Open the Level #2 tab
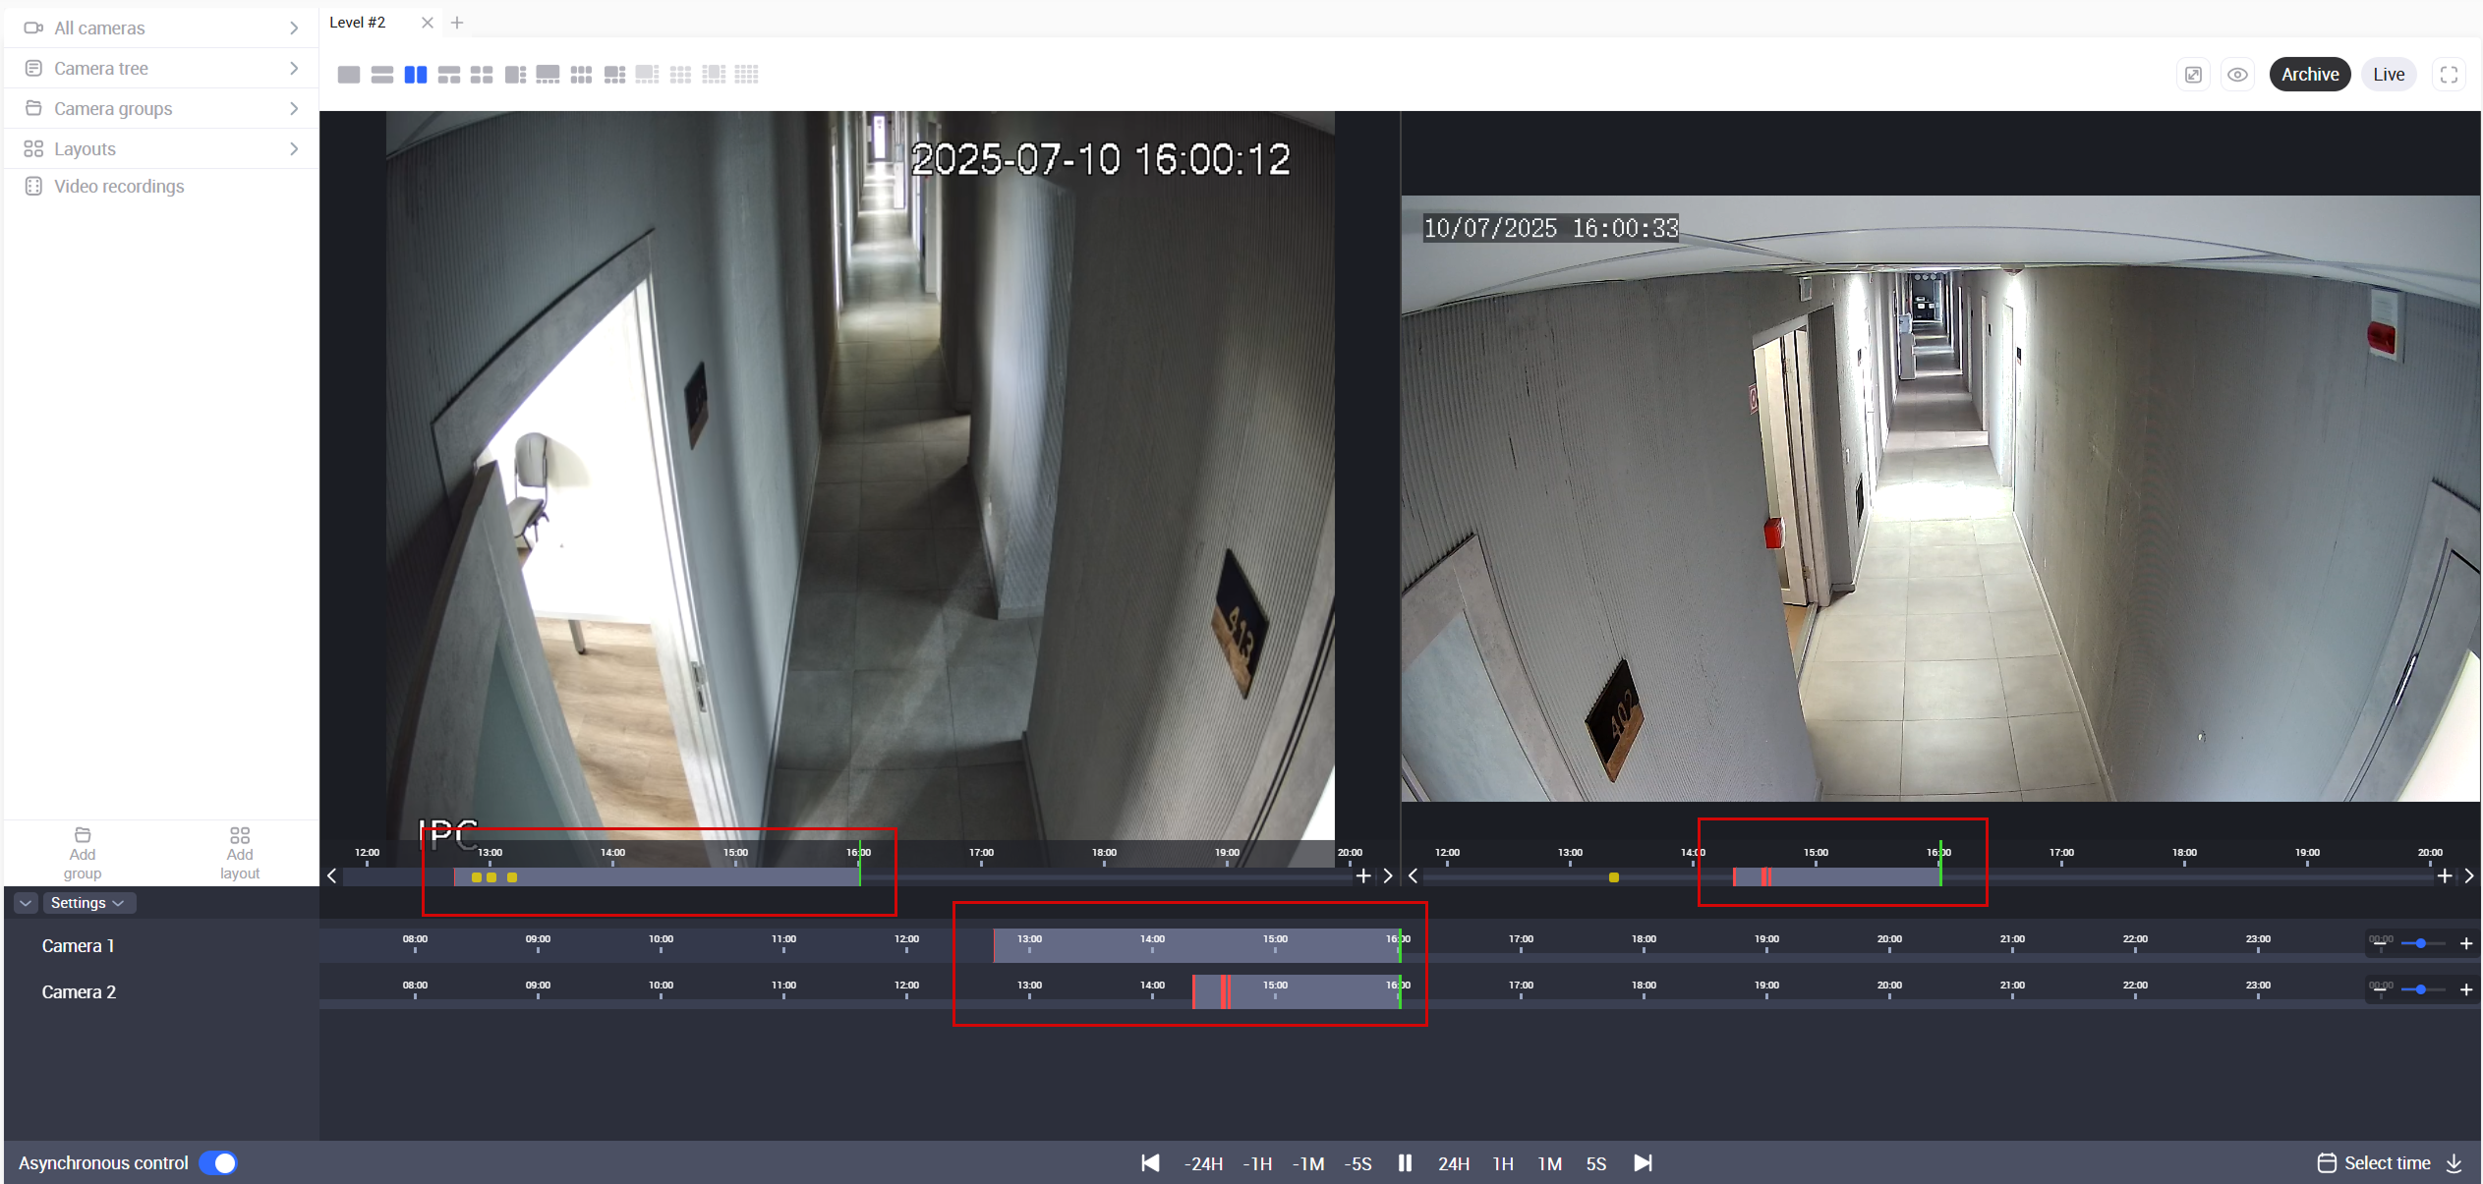Viewport: 2483px width, 1184px height. coord(358,23)
